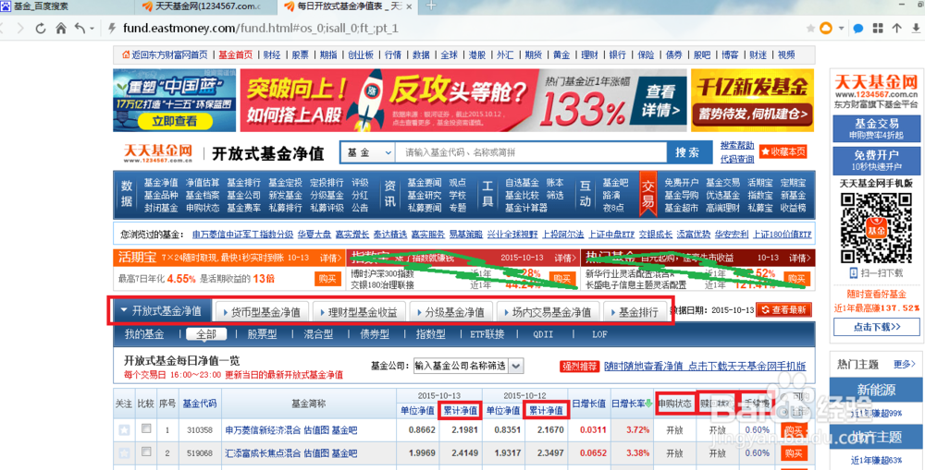
Task: Click the blue 搜索 search button
Action: 687,152
